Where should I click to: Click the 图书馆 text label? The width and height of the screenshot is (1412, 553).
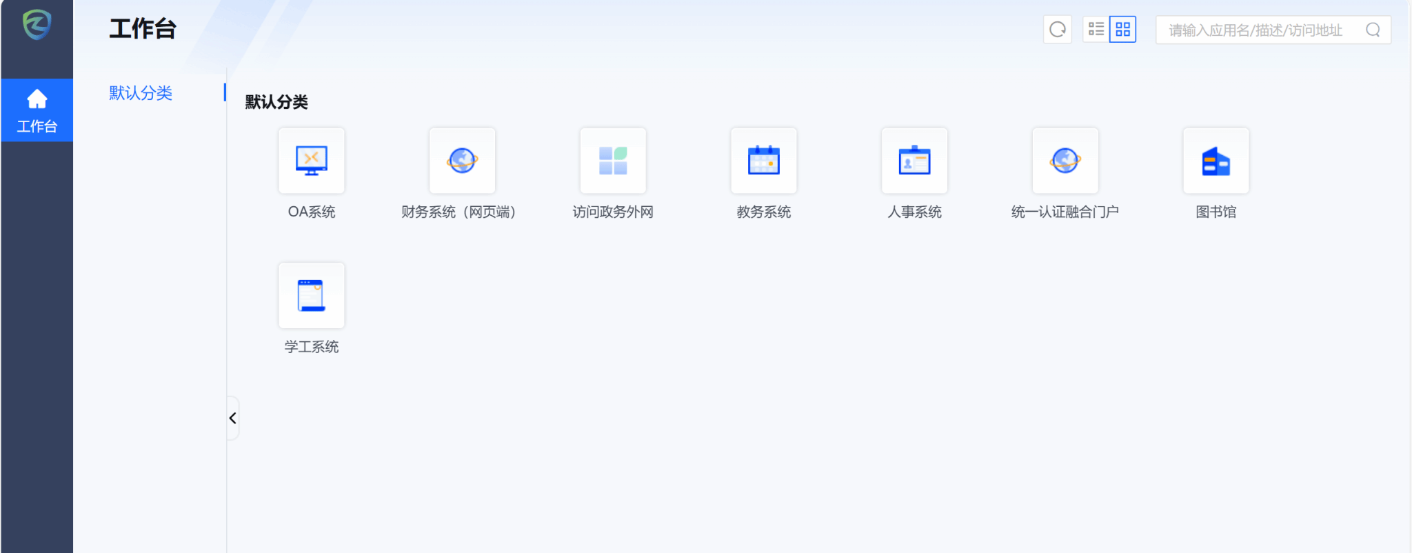pos(1216,212)
